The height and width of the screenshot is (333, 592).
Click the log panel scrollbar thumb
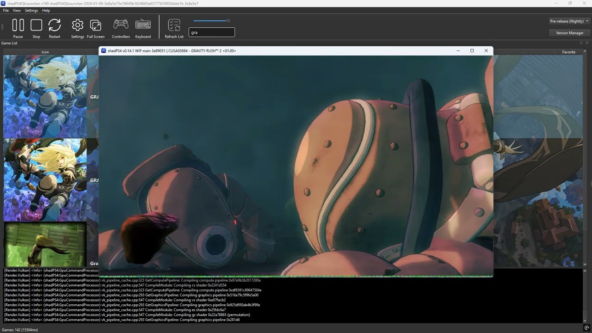(585, 314)
